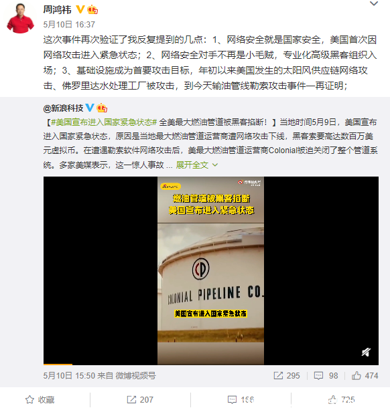This screenshot has height=412, width=390.
Task: Play the Colonial Pipeline video
Action: pos(211,271)
